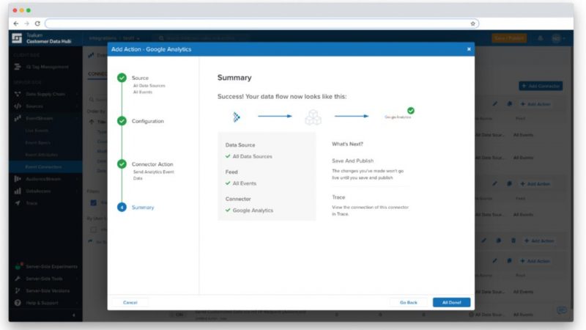Cancel the Add Action dialog
This screenshot has width=586, height=330.
pyautogui.click(x=130, y=302)
